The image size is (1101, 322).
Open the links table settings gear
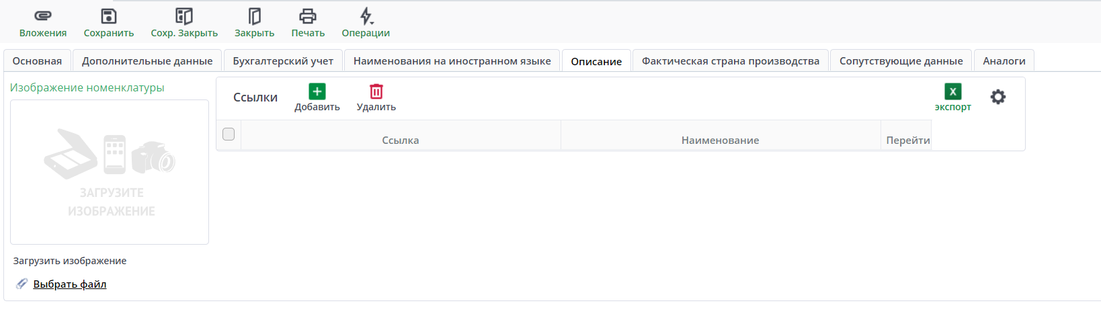coord(998,97)
